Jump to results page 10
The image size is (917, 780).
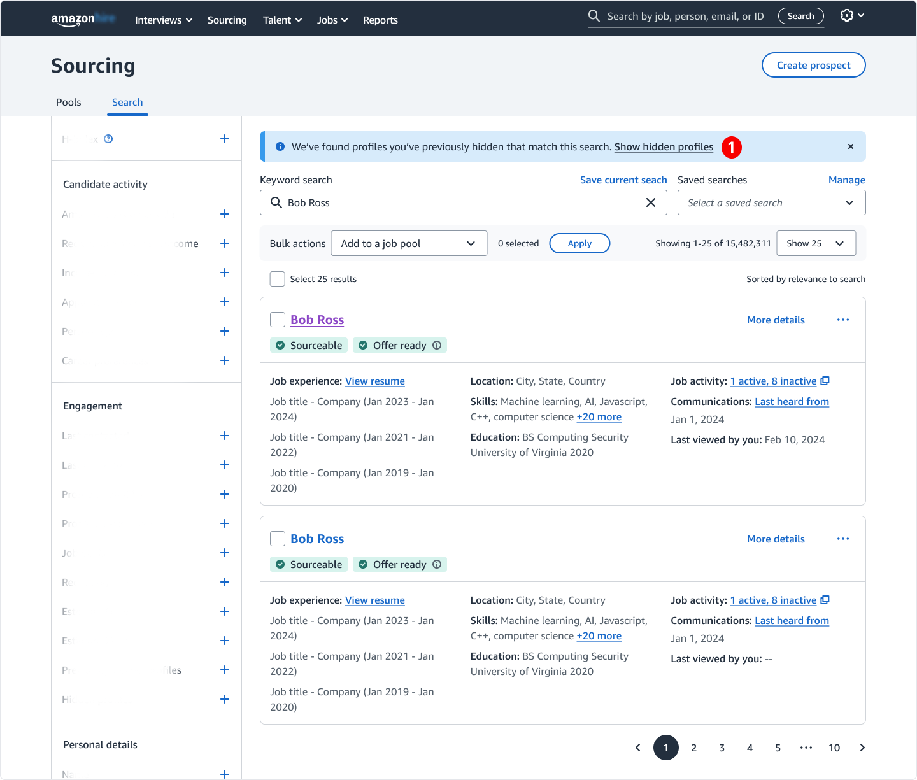(x=834, y=748)
